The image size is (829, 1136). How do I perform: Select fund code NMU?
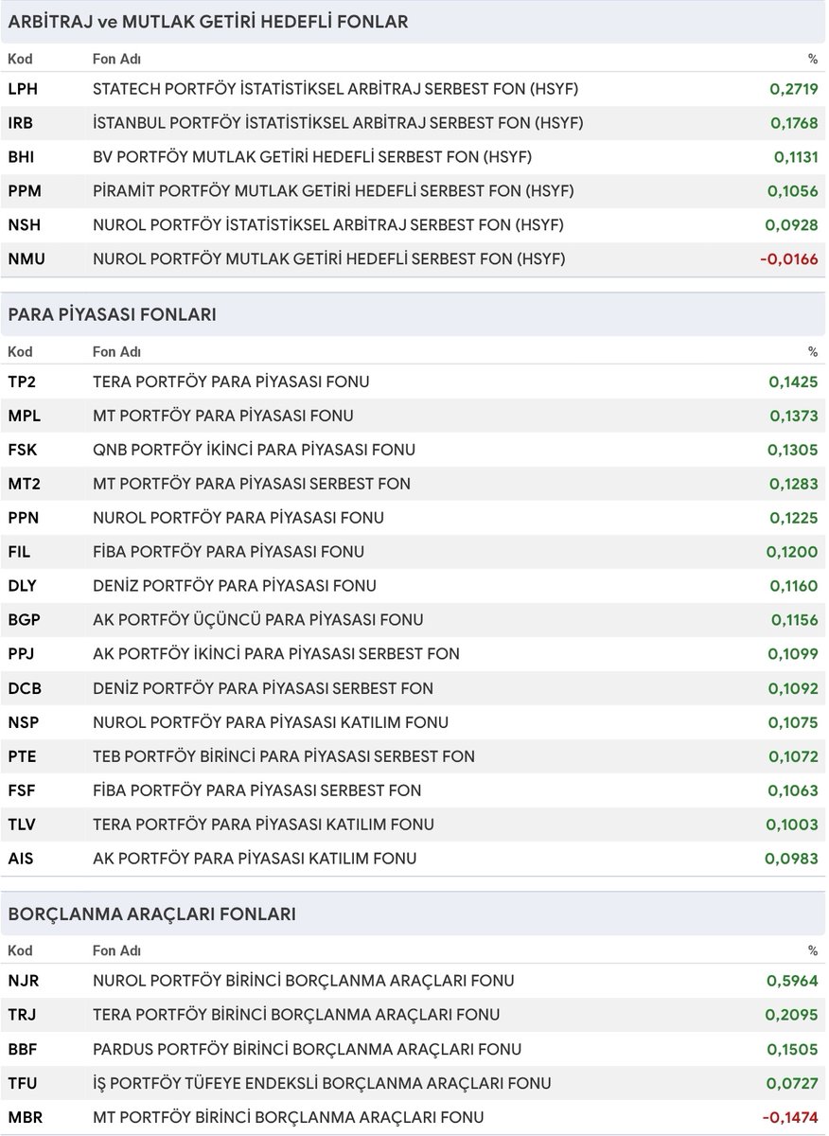[x=26, y=259]
